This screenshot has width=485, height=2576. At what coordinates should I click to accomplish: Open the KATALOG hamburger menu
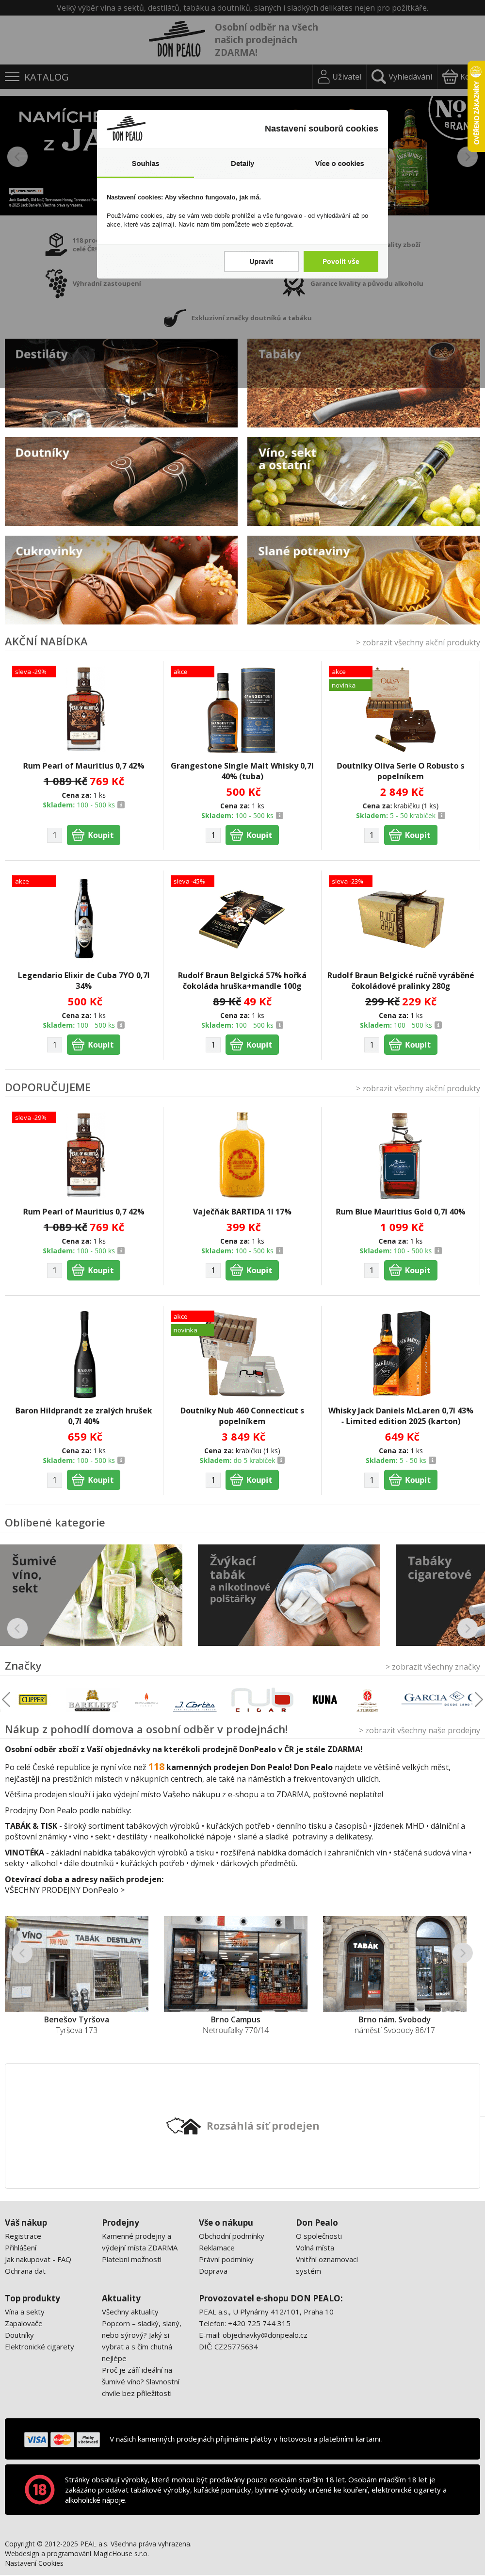(12, 77)
